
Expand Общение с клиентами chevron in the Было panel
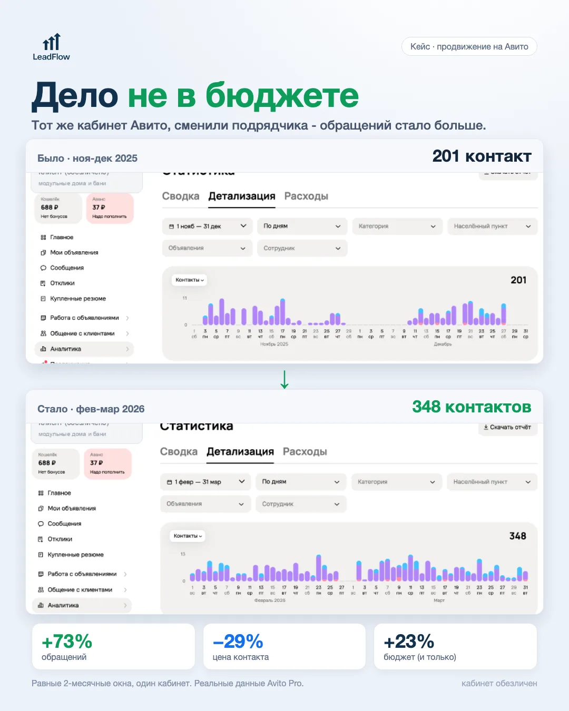click(x=127, y=333)
